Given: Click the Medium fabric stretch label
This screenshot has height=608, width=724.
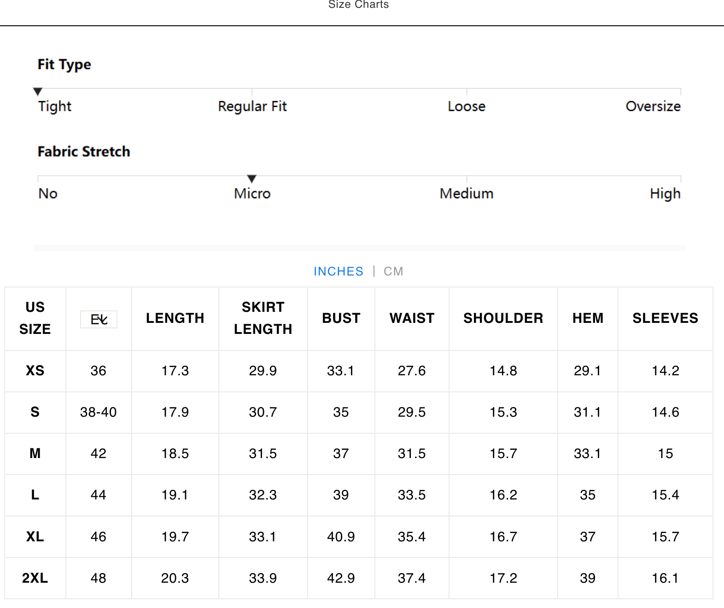Looking at the screenshot, I should (x=466, y=194).
